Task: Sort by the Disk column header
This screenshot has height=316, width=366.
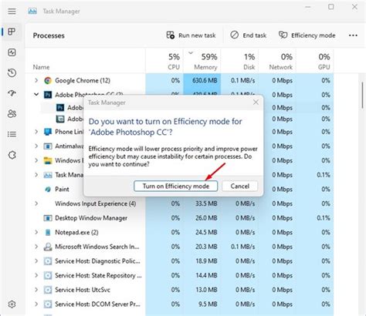Action: [x=239, y=62]
